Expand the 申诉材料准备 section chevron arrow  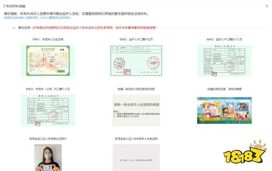click(267, 6)
